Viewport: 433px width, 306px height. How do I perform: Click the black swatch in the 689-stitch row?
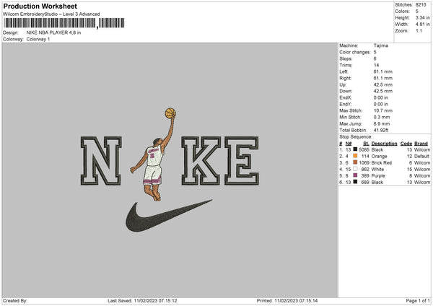(x=355, y=182)
